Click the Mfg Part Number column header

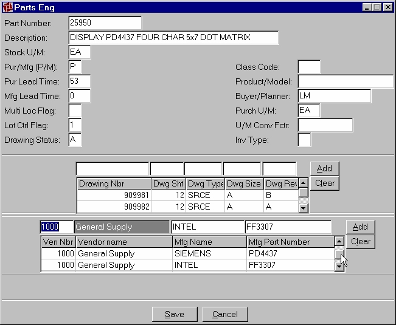[290, 242]
